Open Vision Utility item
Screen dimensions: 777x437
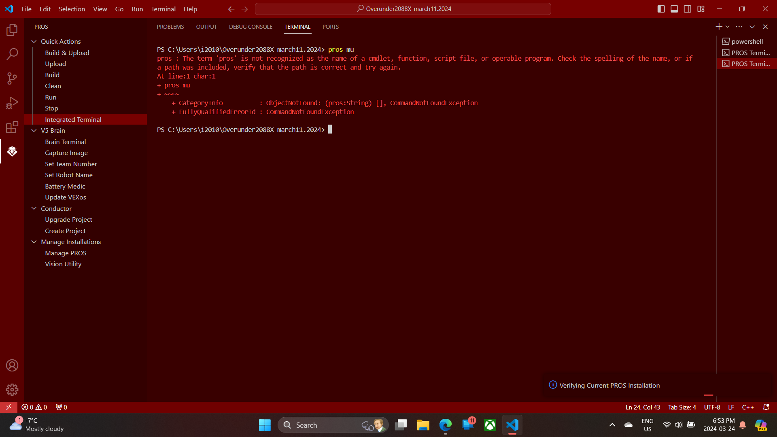63,264
